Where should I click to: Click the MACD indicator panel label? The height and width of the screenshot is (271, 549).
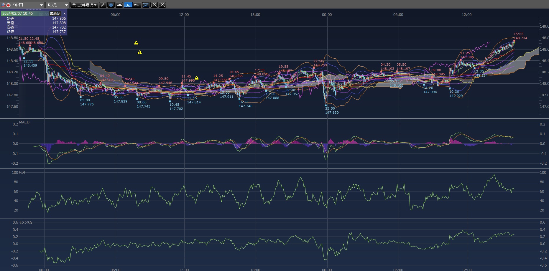[24, 122]
